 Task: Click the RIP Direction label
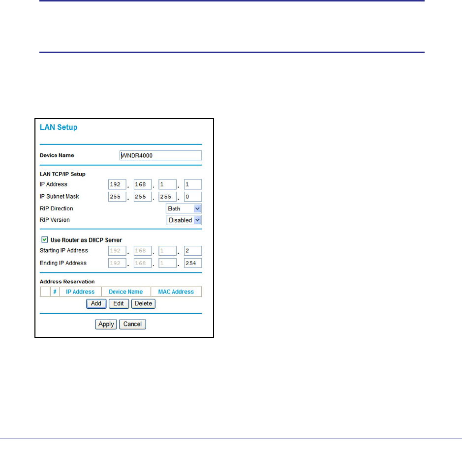[x=57, y=208]
